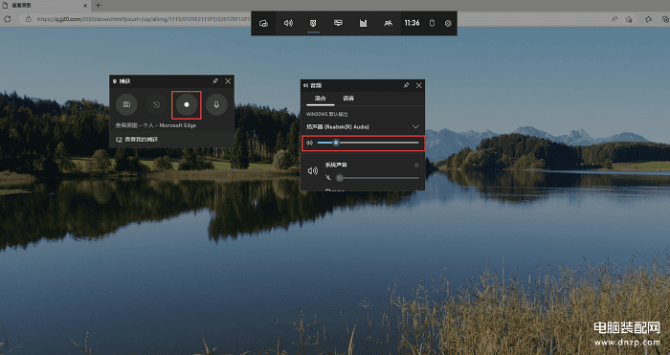The height and width of the screenshot is (355, 670).
Task: Pin the Audio widget
Action: point(407,85)
